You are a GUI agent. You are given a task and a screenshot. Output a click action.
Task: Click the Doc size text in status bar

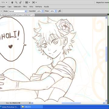[13, 103]
